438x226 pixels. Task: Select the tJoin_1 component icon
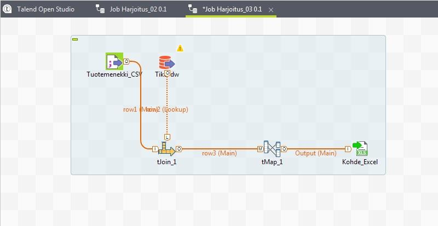coord(167,149)
